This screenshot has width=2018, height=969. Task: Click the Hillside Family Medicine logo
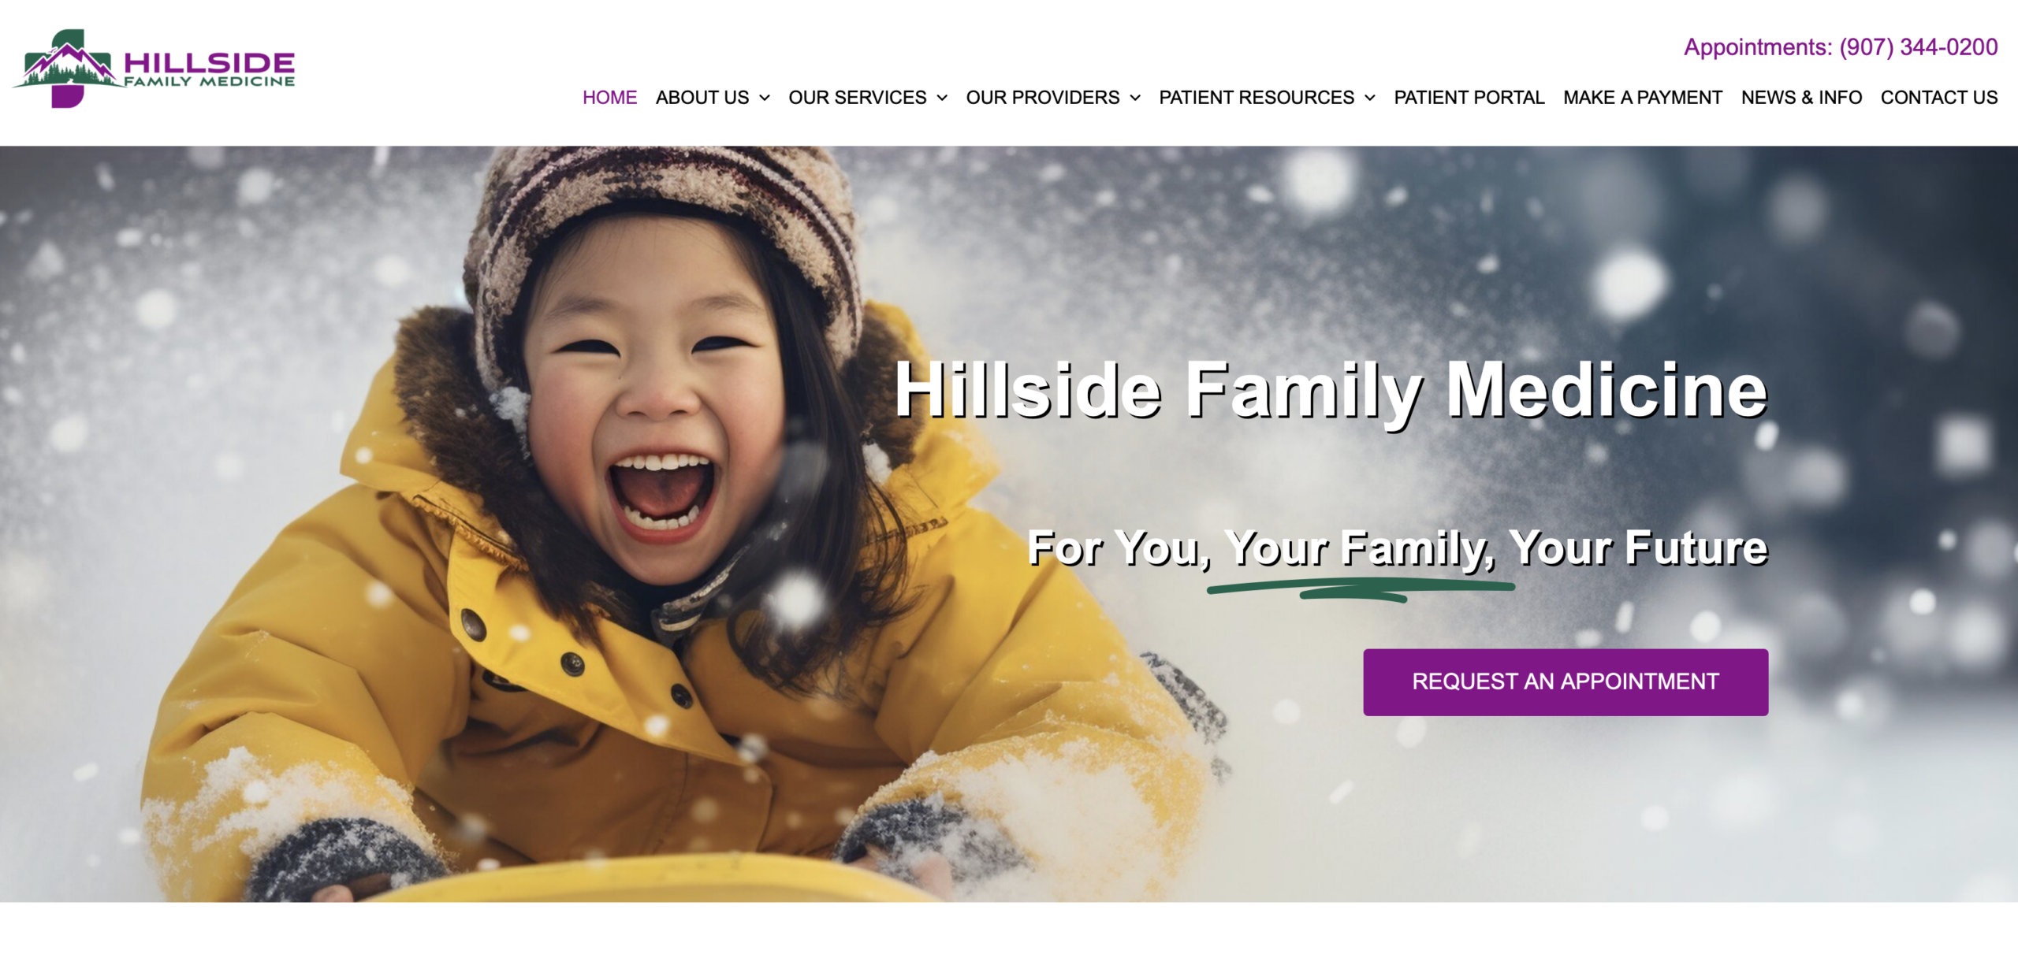(x=155, y=69)
